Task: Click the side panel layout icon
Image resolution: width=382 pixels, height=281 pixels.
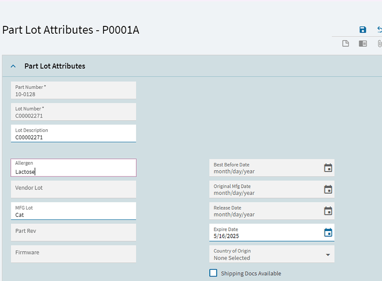Action: (363, 44)
